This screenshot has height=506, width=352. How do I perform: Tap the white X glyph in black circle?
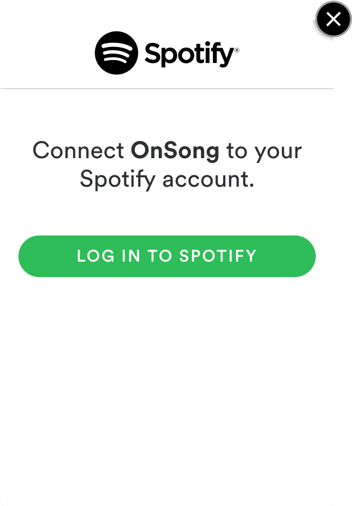coord(334,20)
